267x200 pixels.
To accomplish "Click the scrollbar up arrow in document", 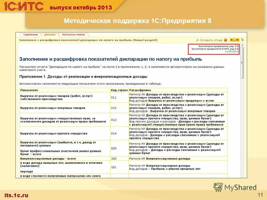I will [242, 45].
